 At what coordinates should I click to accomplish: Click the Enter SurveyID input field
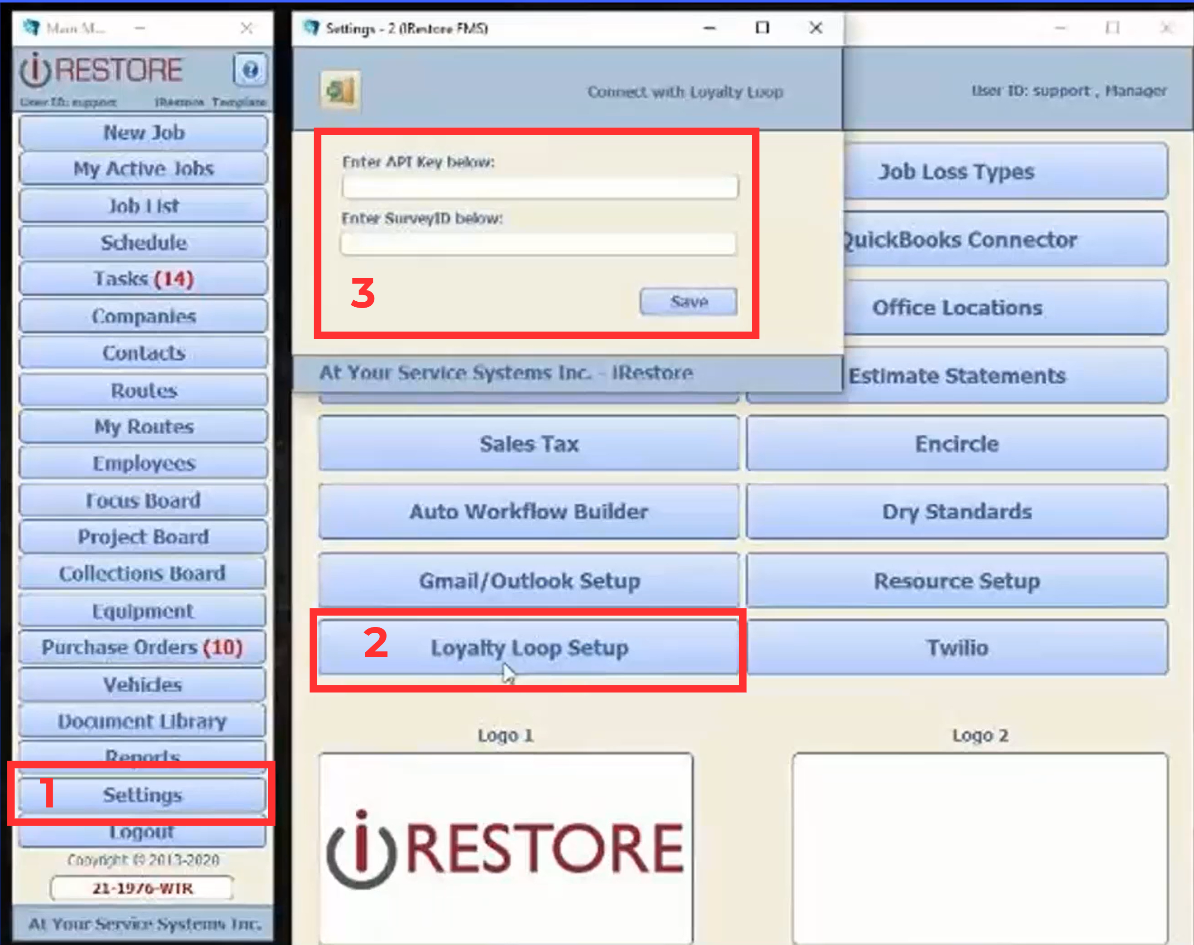pos(538,244)
